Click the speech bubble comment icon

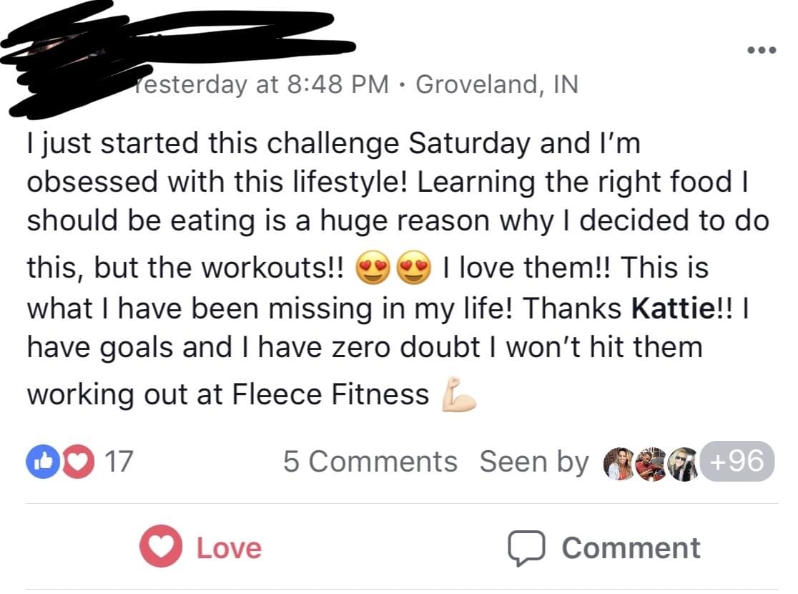click(x=527, y=548)
